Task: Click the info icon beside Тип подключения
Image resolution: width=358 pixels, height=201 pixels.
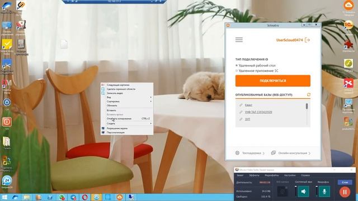Action: (x=266, y=60)
